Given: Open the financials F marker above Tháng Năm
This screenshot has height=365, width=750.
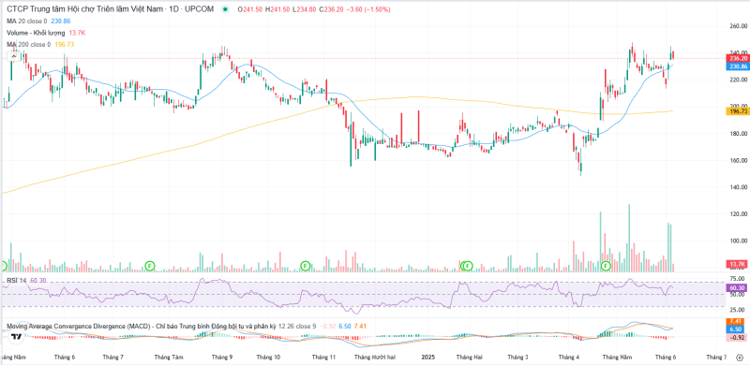Looking at the screenshot, I should [606, 265].
